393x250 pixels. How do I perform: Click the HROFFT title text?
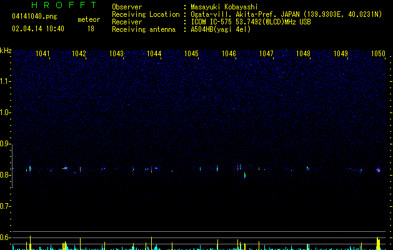coord(64,5)
